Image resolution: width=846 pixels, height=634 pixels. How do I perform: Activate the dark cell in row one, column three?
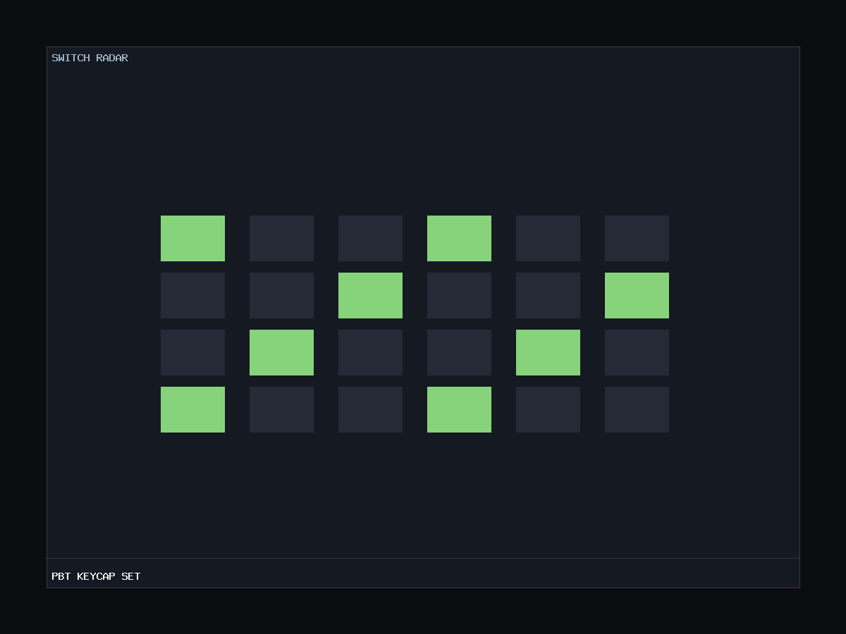[370, 238]
